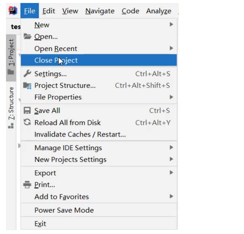Screen dimensions: 244x234
Task: Open the Navigate menu
Action: 100,11
